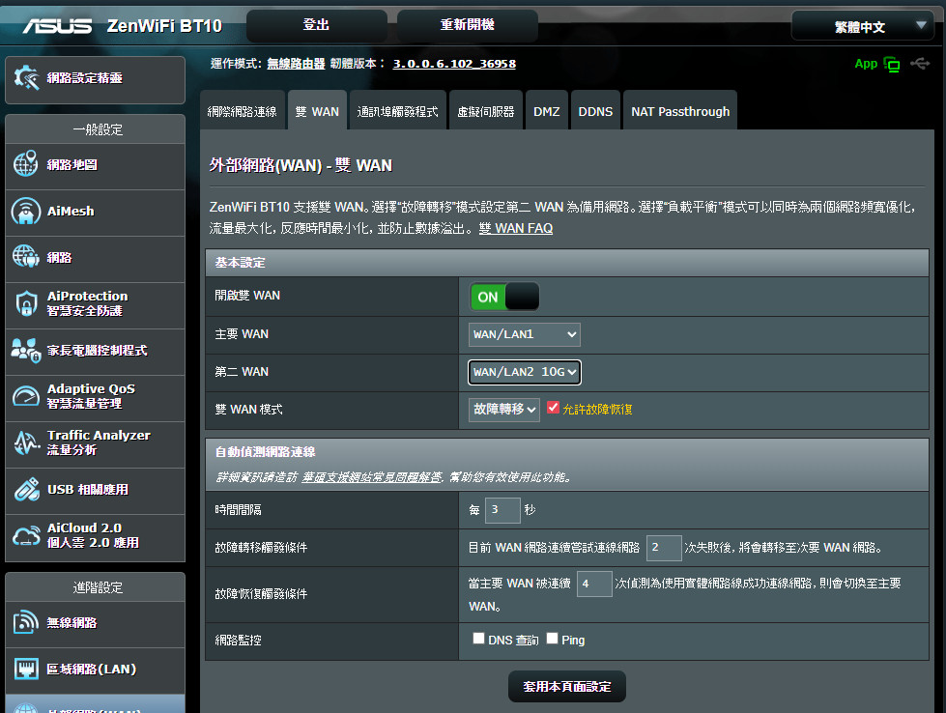Switch to the DDNS tab
946x713 pixels.
(595, 111)
